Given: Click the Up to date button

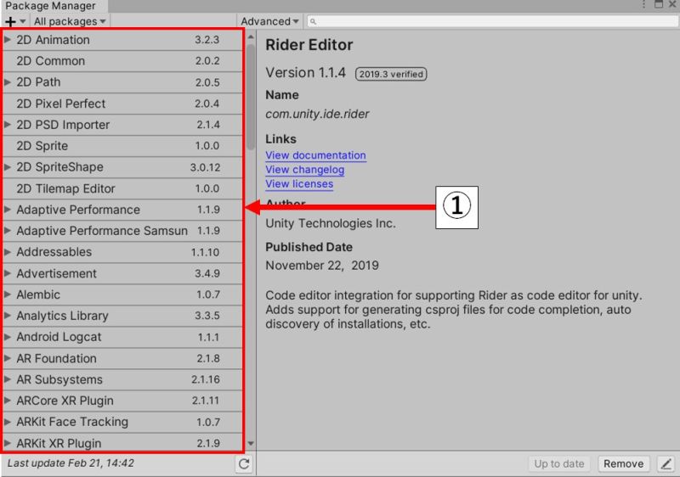Looking at the screenshot, I should tap(559, 464).
